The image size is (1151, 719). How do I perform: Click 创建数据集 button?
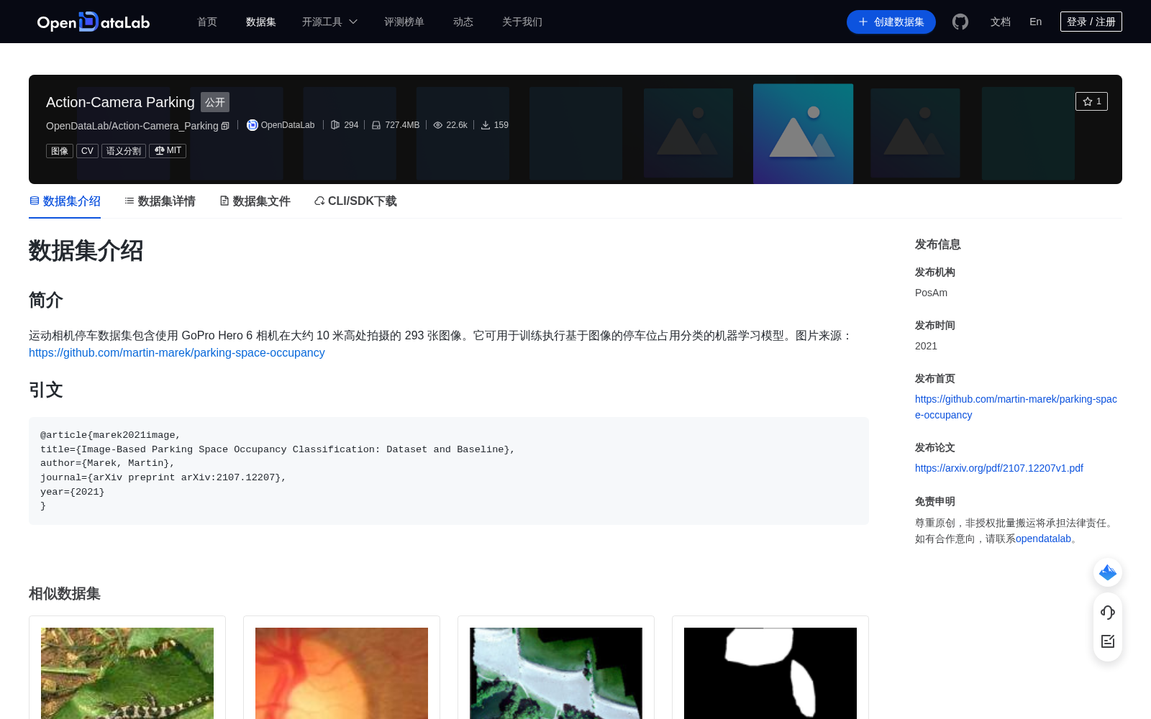[891, 22]
